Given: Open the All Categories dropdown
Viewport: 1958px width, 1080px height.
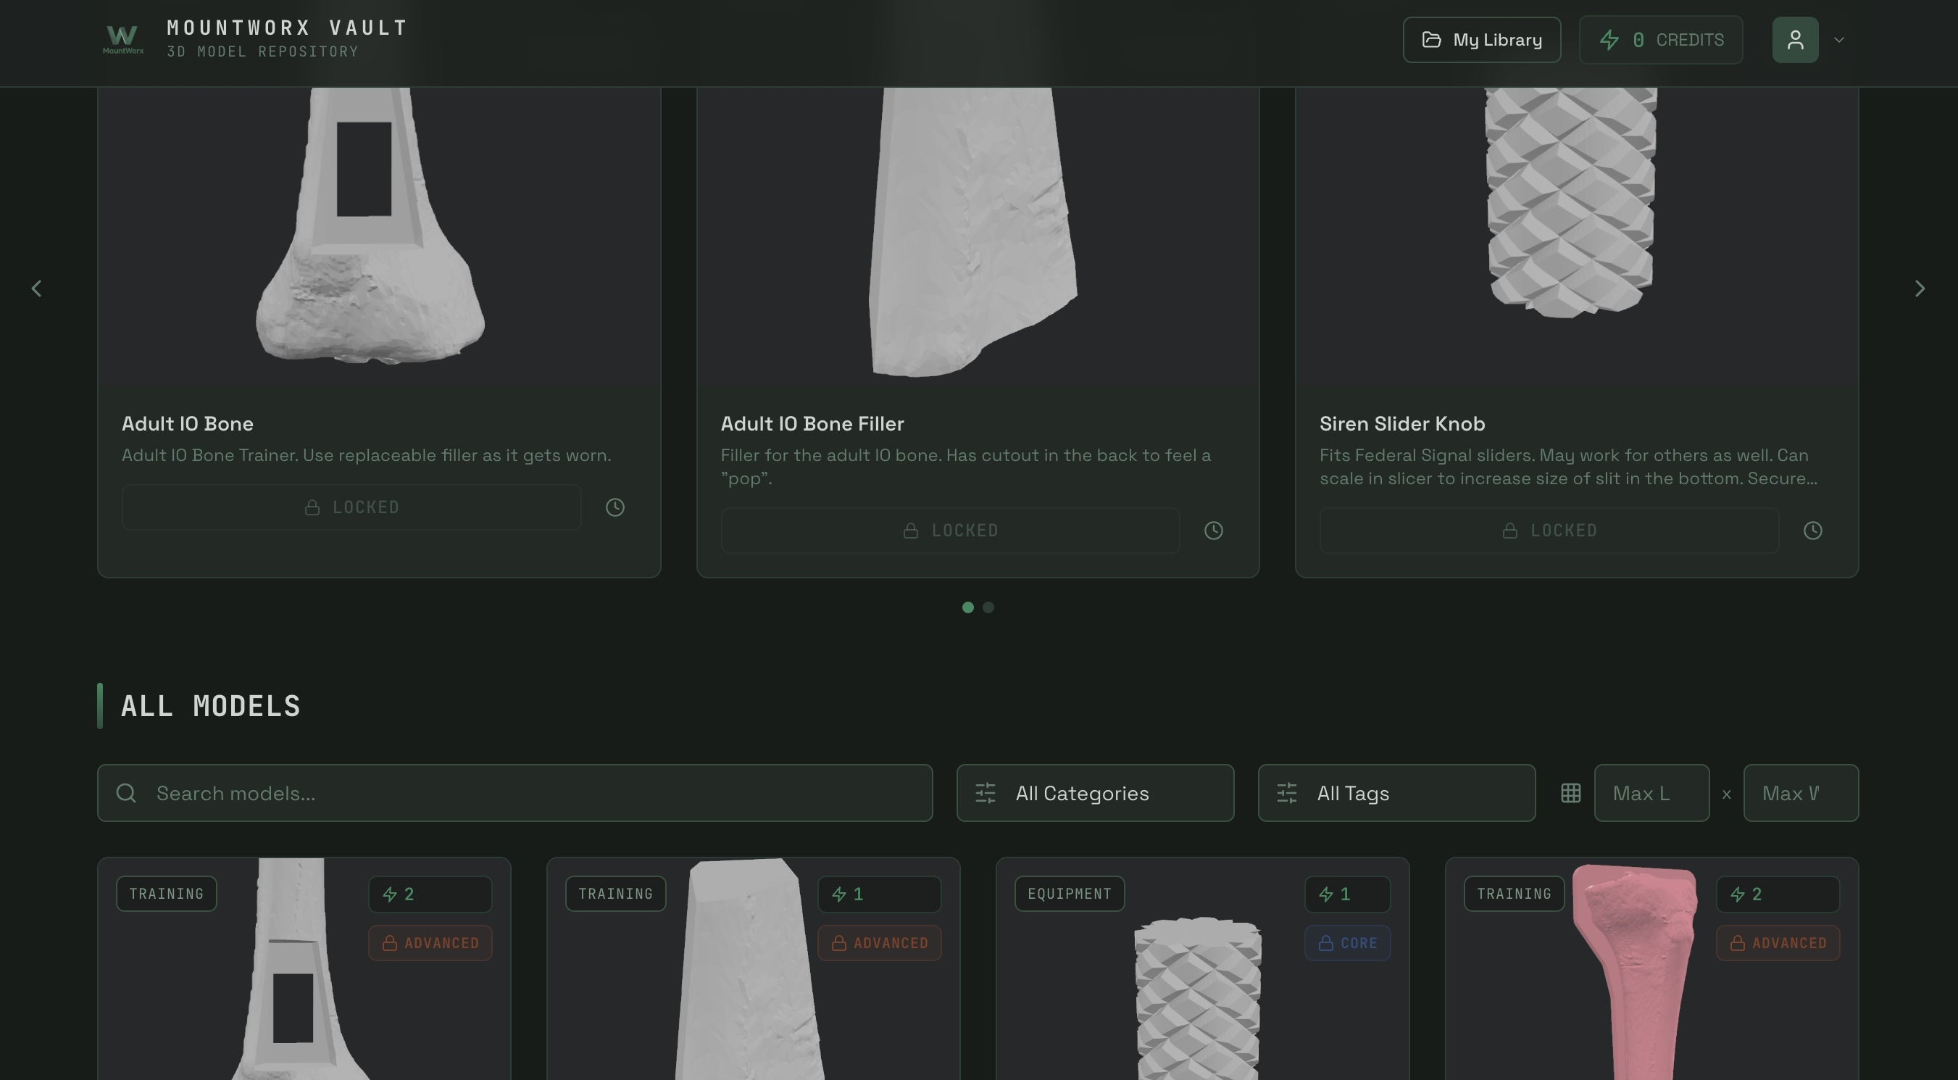Looking at the screenshot, I should [1094, 793].
